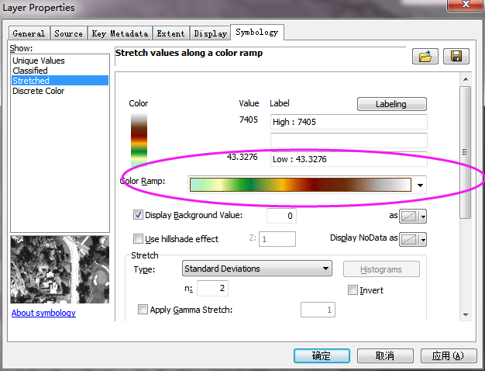Image resolution: width=485 pixels, height=371 pixels.
Task: Select Discrete Color renderer
Action: coord(60,91)
